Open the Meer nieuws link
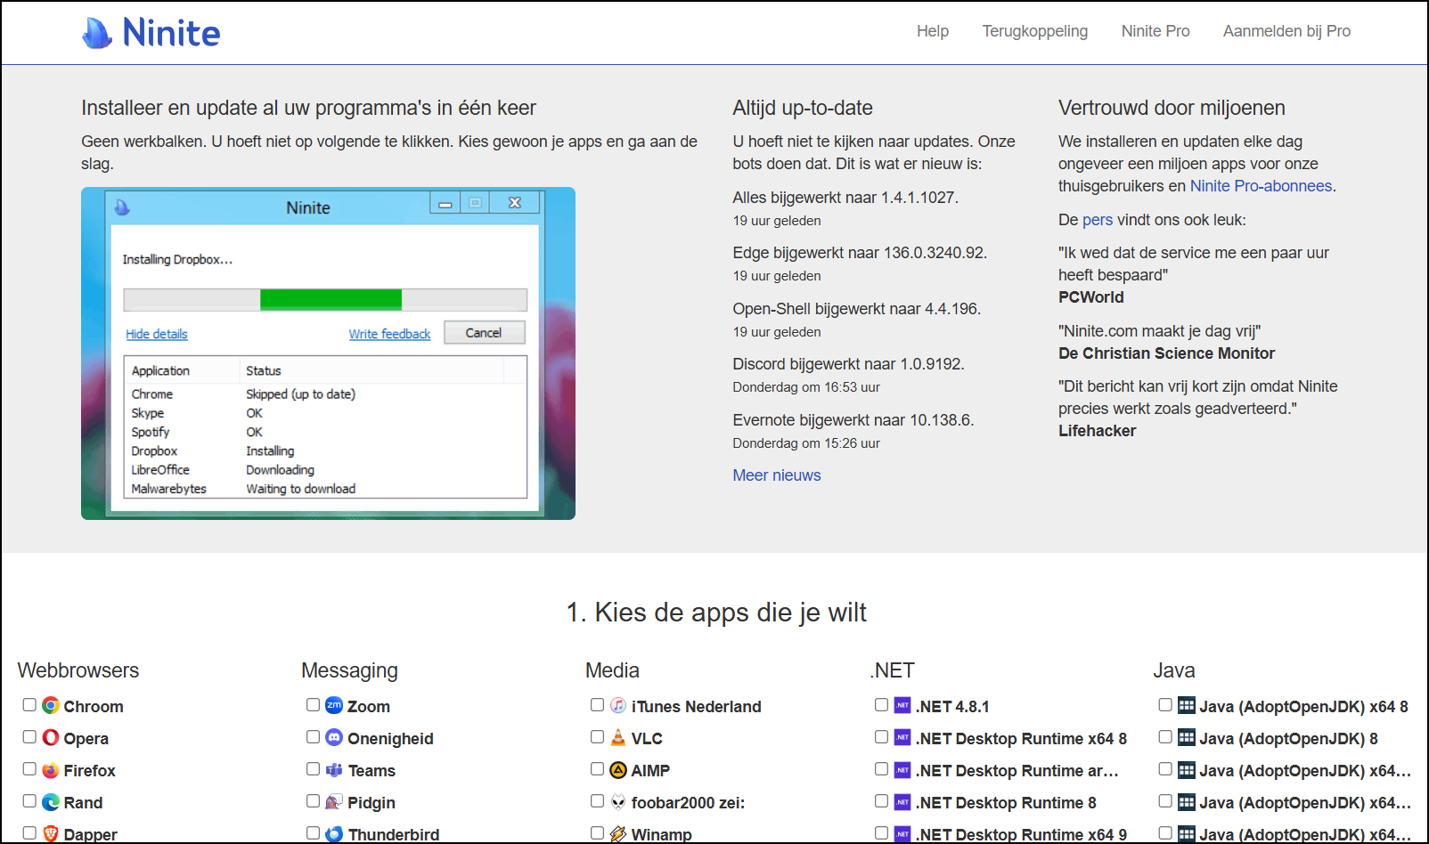This screenshot has height=844, width=1429. coord(776,475)
